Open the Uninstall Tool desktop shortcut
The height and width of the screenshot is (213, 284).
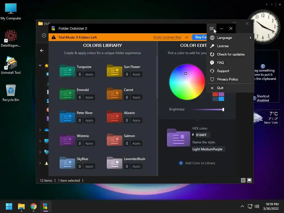pyautogui.click(x=11, y=65)
